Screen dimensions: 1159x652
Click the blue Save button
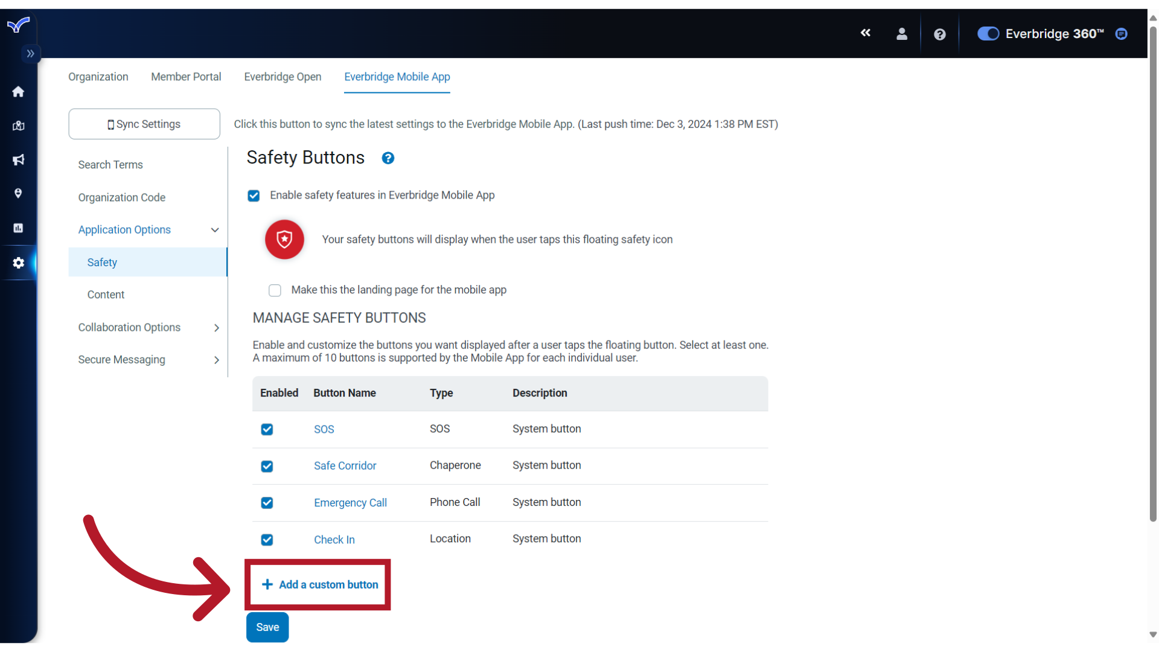coord(267,627)
